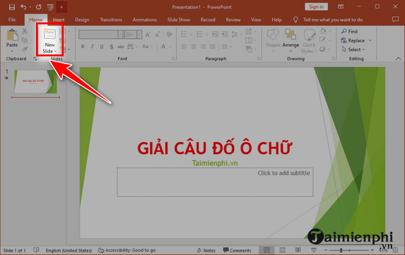Start presentation from beginning icon
Screen dimensions: 405x255
click(x=50, y=7)
